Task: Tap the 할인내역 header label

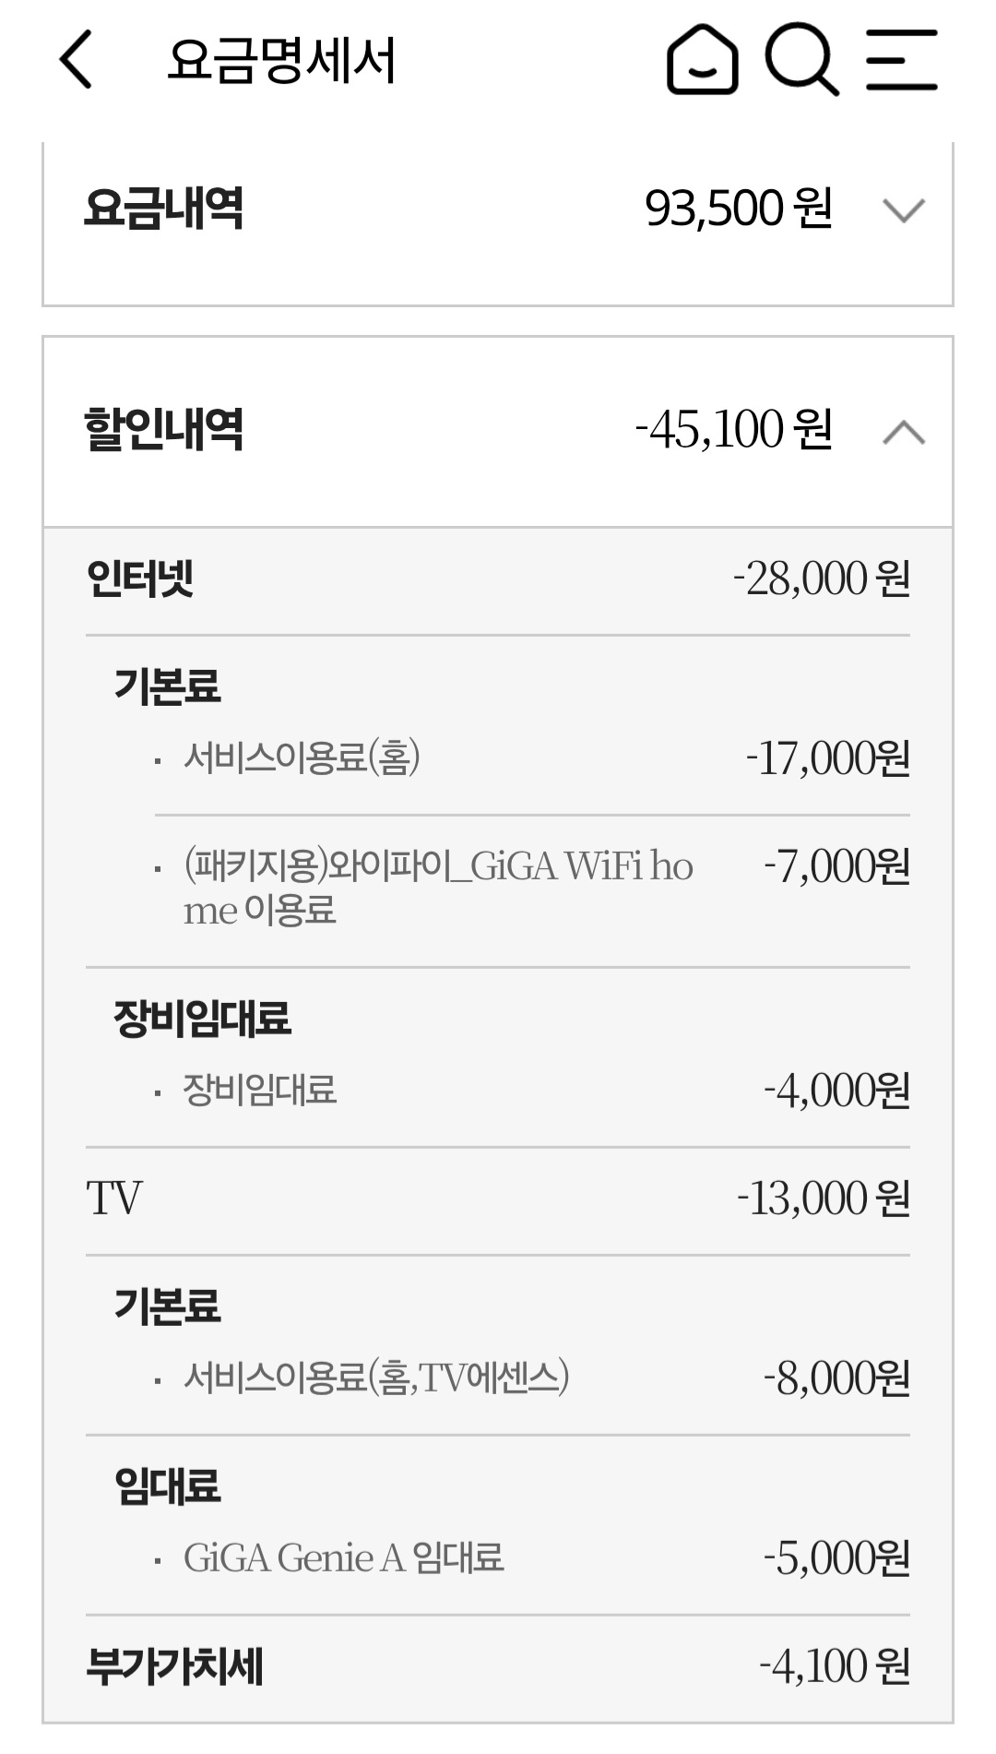Action: coord(164,430)
